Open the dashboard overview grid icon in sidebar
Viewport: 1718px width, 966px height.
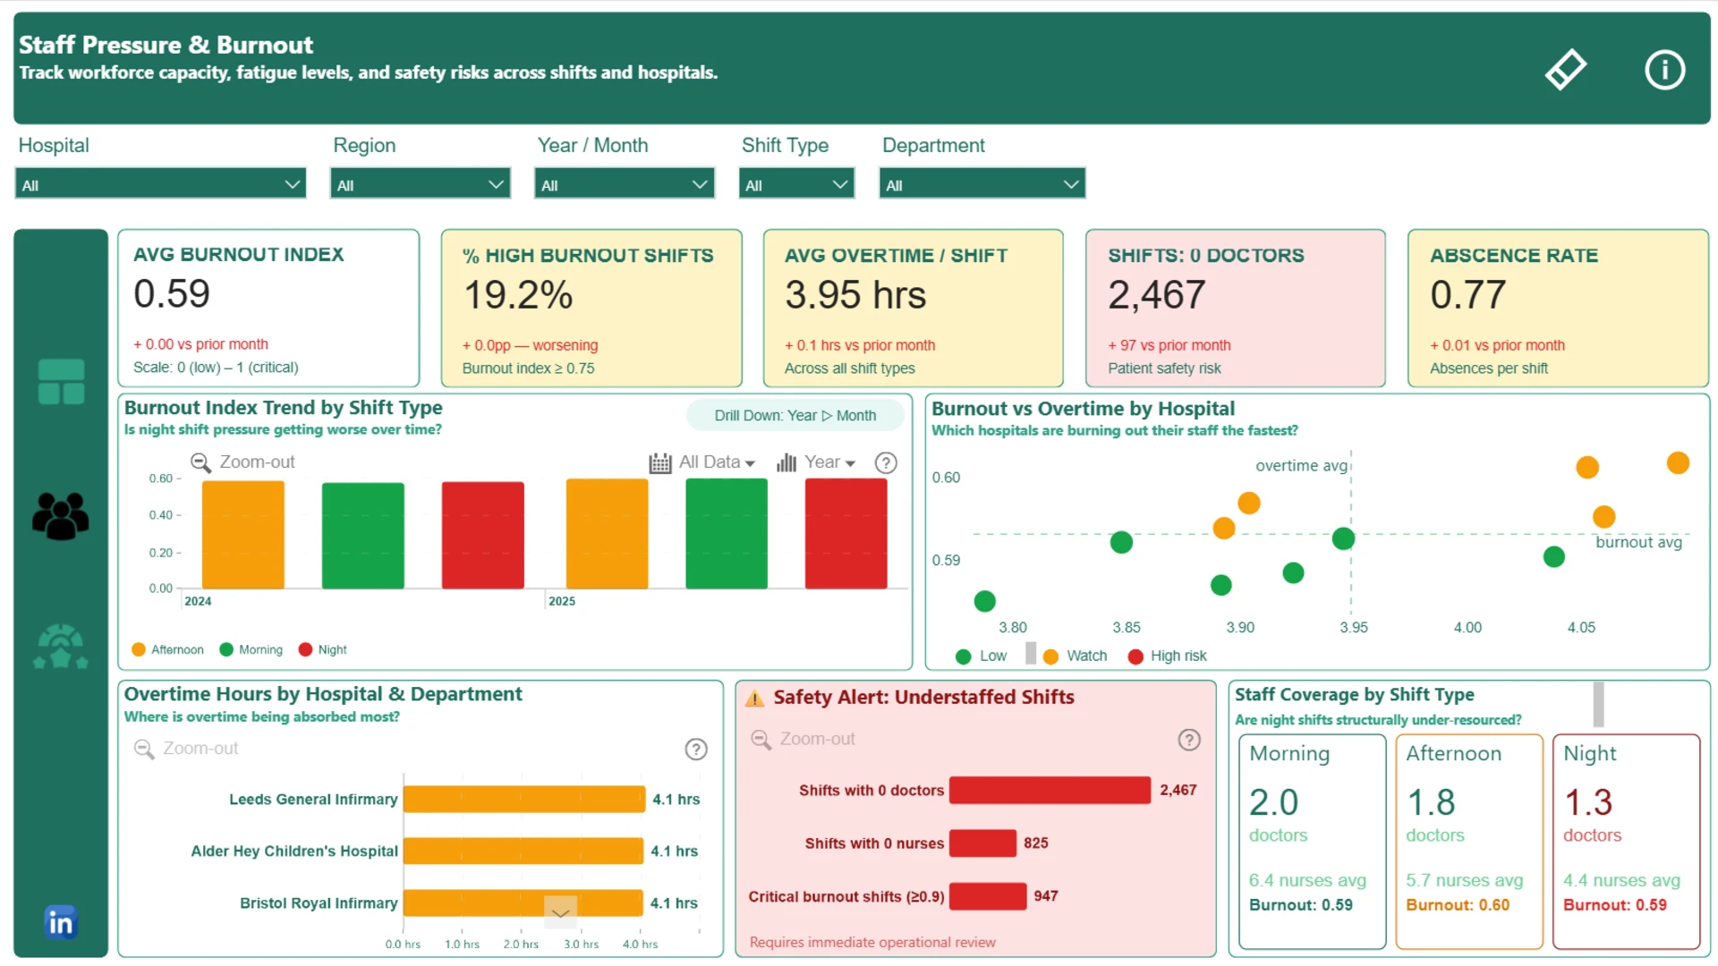[61, 382]
